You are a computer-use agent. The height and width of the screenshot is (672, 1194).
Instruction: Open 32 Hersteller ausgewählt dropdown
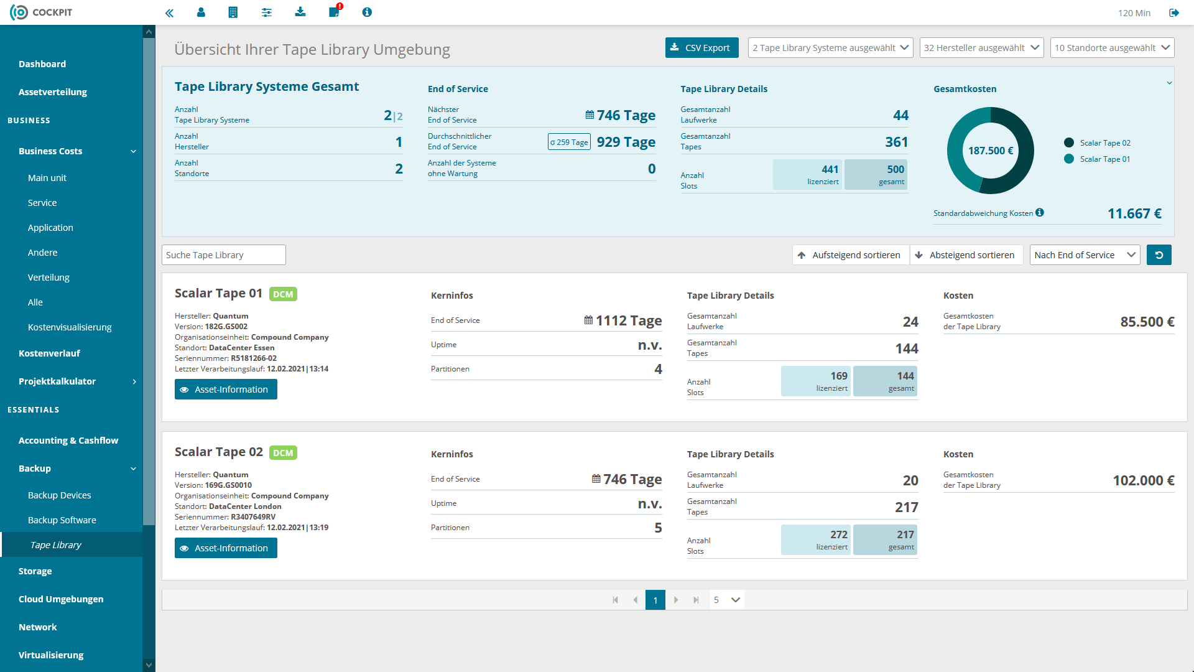(982, 48)
